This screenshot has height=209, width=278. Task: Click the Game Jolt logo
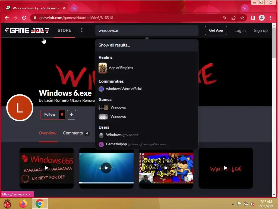(27, 30)
